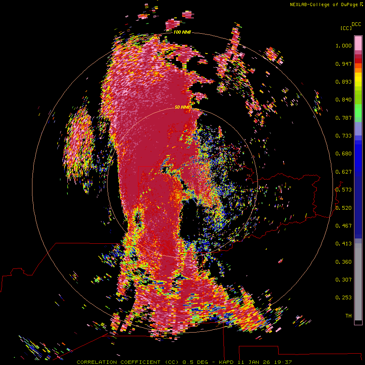Click the 0.253 color scale value
The width and height of the screenshot is (365, 365).
coord(344,298)
